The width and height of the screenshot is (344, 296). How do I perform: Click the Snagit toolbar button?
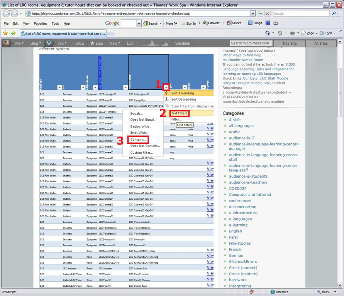256,23
